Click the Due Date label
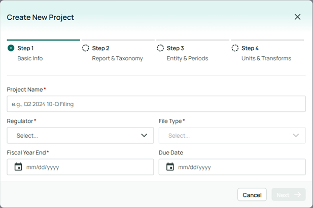 [x=171, y=153]
